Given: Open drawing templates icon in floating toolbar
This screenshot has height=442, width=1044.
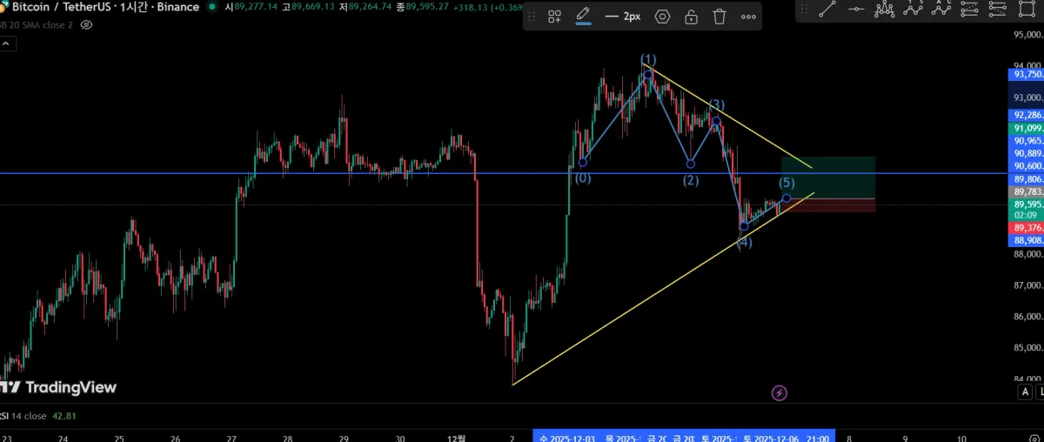Looking at the screenshot, I should 555,17.
